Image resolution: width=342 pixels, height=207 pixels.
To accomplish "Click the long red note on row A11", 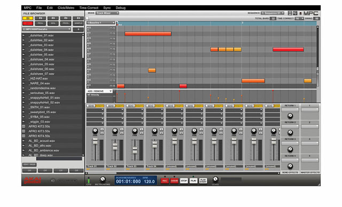I will pyautogui.click(x=148, y=34).
